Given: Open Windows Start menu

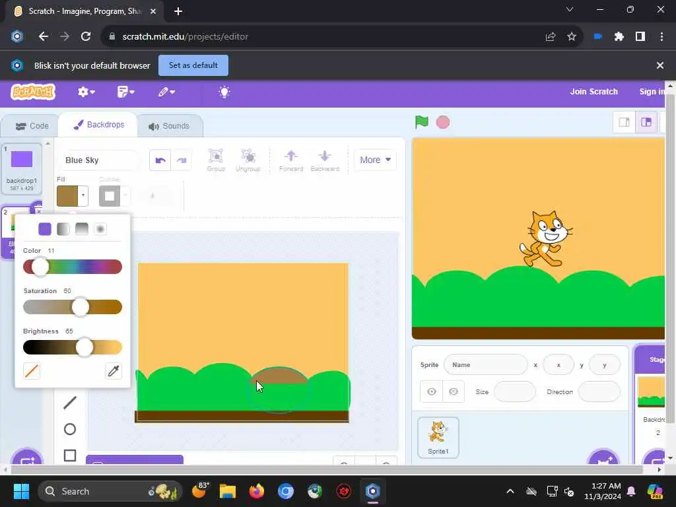Looking at the screenshot, I should pyautogui.click(x=21, y=491).
